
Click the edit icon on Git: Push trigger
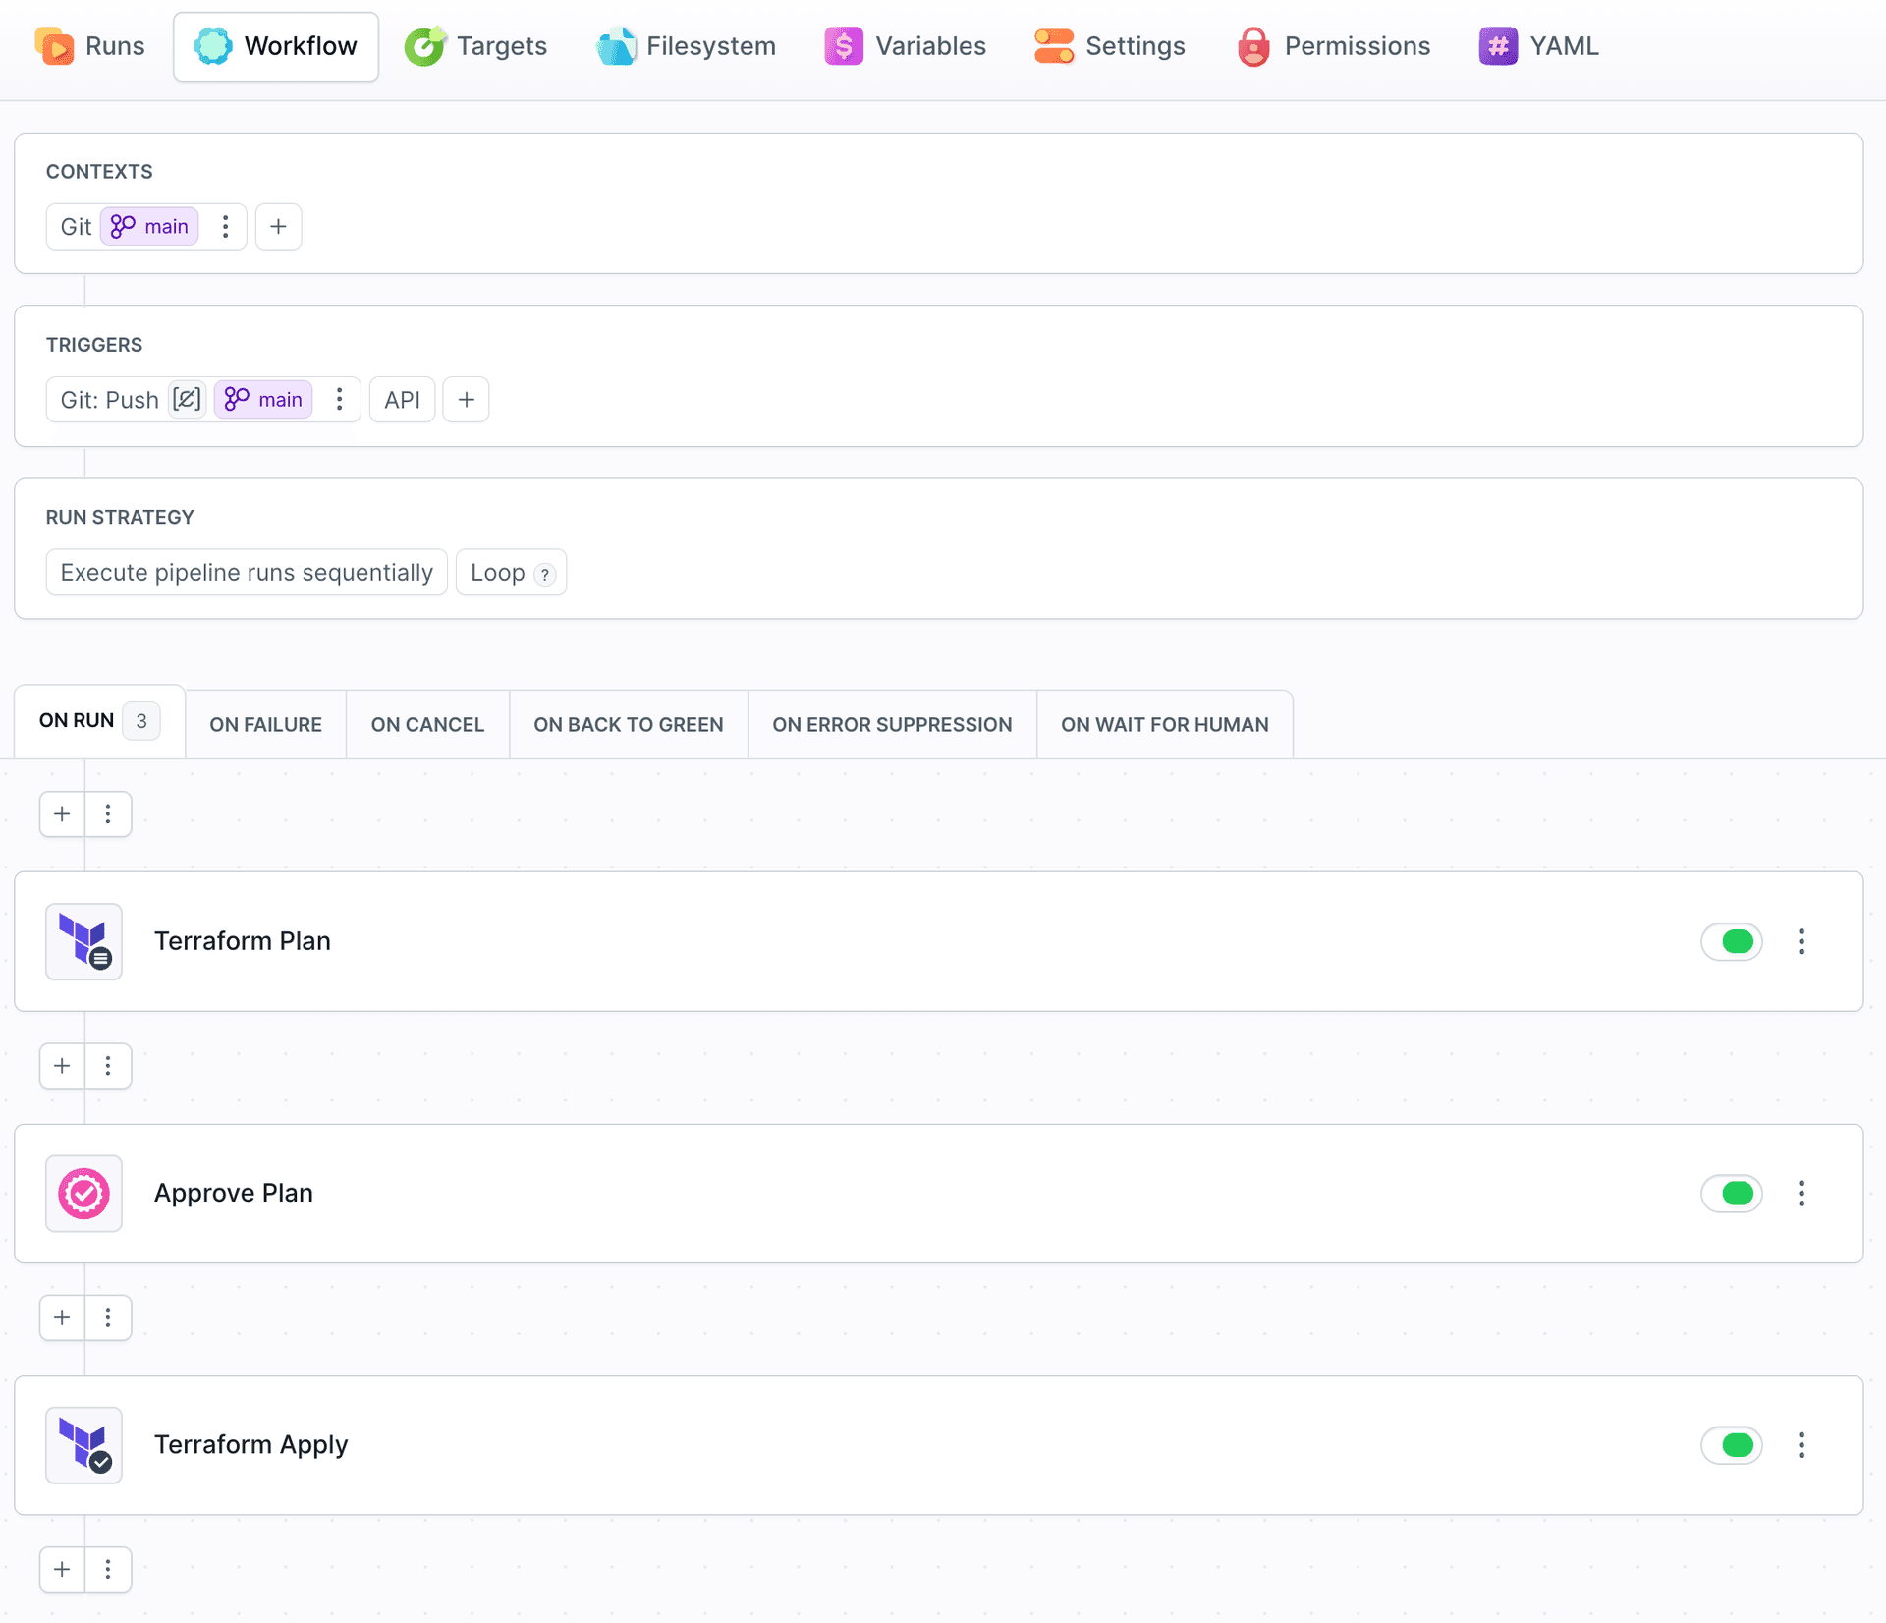coord(187,400)
